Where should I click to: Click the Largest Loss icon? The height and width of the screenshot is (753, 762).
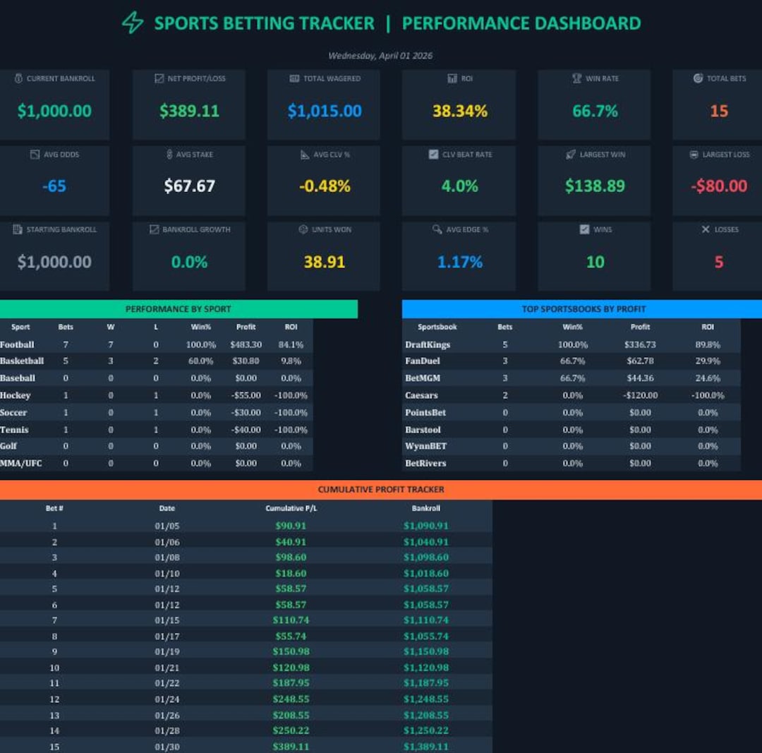pyautogui.click(x=694, y=155)
